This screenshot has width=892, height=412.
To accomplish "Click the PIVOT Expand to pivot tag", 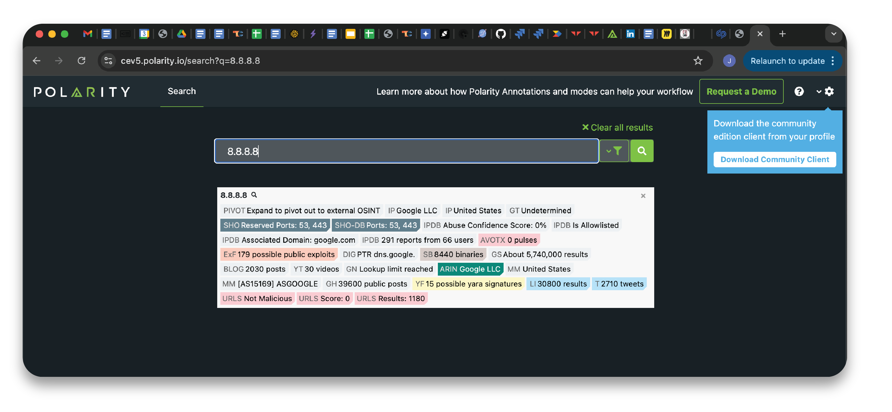I will [302, 210].
